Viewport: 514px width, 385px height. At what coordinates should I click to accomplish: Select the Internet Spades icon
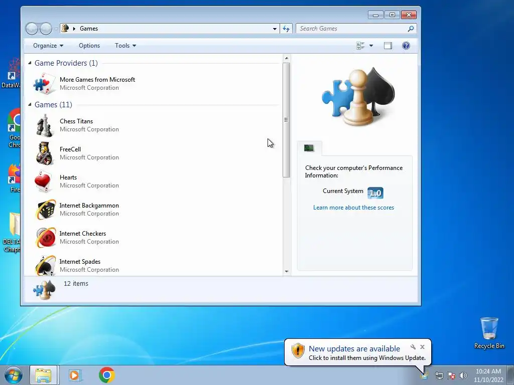[x=45, y=265]
